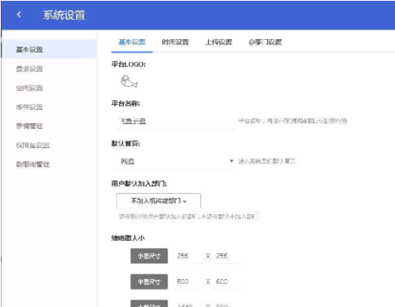Select 基本设置 in the left sidebar
Screen dimensions: 395x307
[x=49, y=49]
